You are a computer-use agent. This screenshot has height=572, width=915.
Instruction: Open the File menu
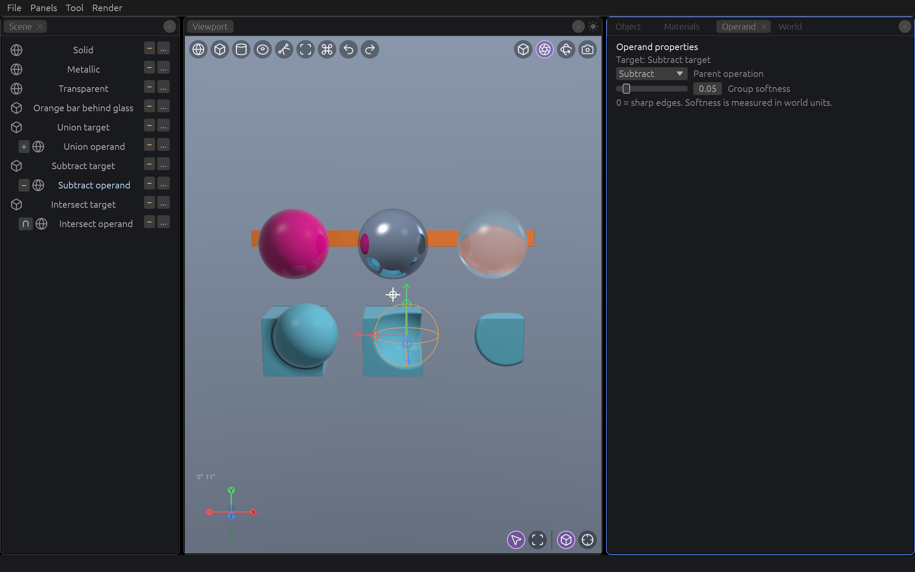(x=14, y=8)
